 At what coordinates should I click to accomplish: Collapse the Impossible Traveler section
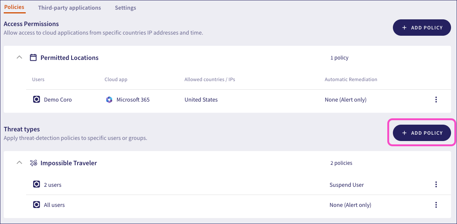[19, 163]
